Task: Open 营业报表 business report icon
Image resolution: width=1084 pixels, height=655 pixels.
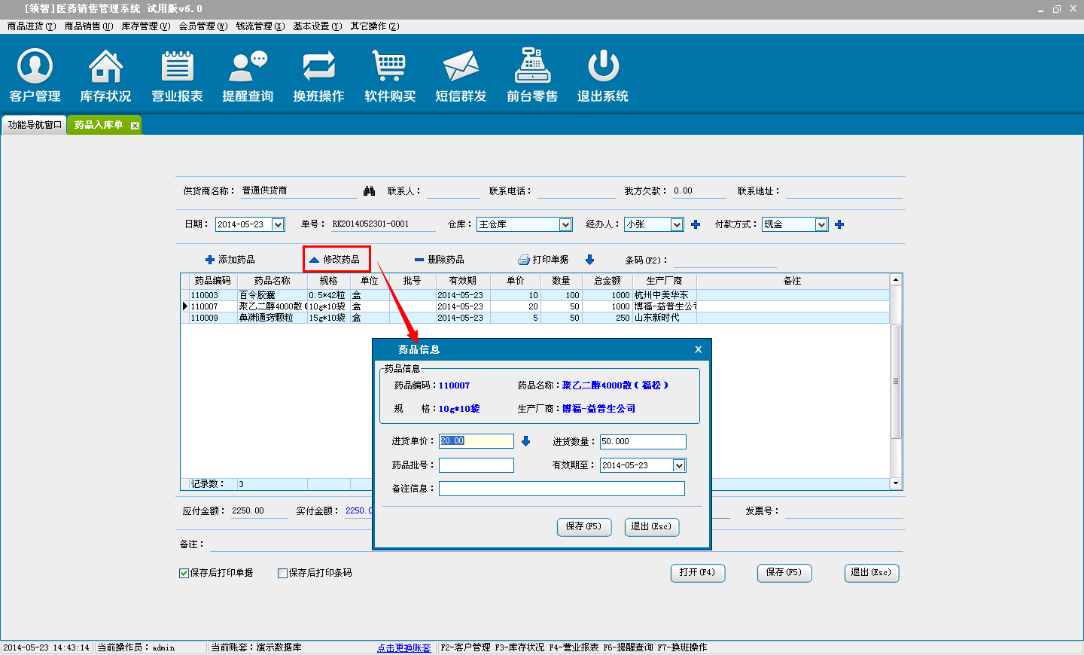Action: 177,67
